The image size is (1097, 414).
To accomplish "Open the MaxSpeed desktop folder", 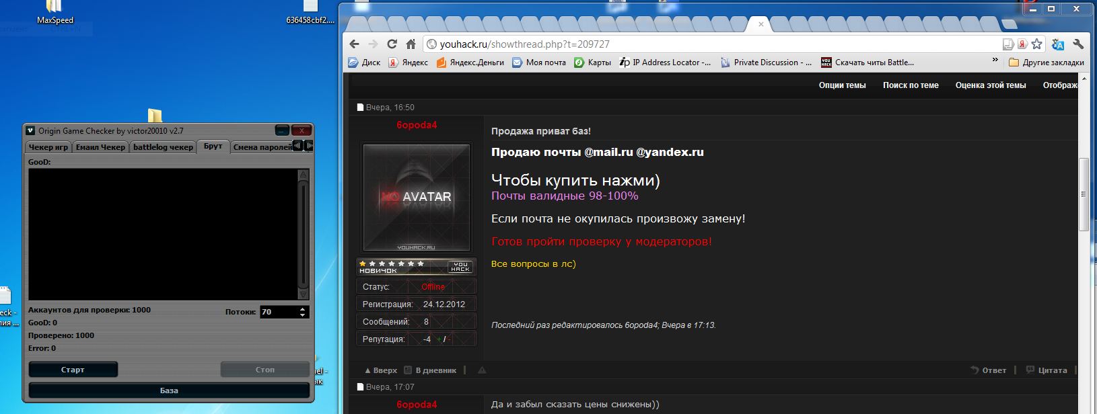I will (x=55, y=13).
